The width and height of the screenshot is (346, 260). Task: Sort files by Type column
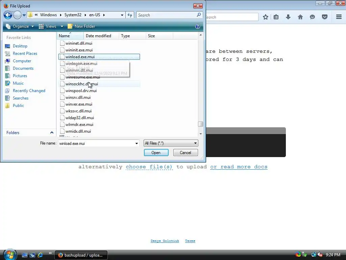(132, 36)
